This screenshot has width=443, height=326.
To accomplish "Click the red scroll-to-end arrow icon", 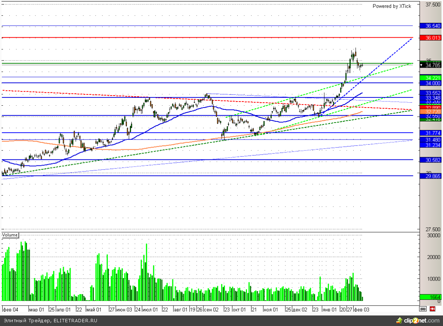I will coord(432,309).
